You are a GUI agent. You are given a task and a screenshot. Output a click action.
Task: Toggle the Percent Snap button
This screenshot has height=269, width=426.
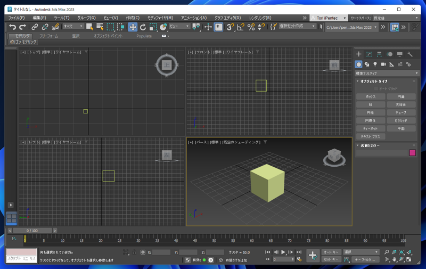pyautogui.click(x=251, y=27)
